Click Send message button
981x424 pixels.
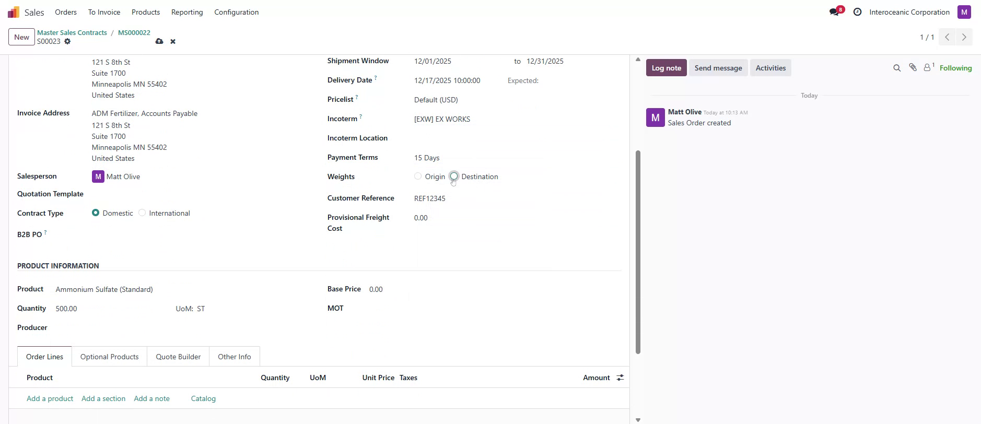click(x=718, y=68)
